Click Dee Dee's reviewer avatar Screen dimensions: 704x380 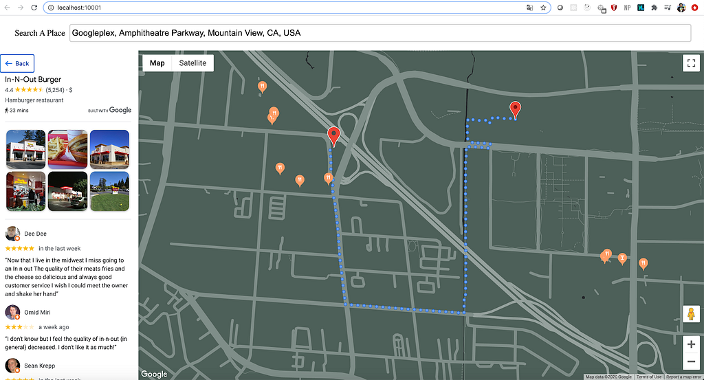tap(12, 234)
